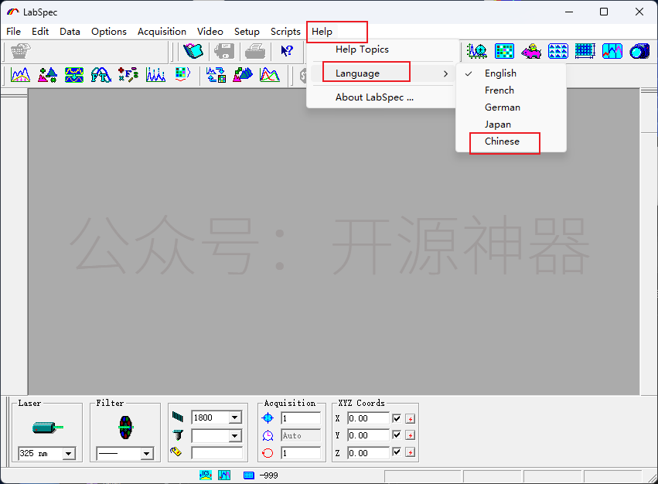Toggle the X coordinate checkbox
Viewport: 658px width, 484px height.
(x=397, y=418)
